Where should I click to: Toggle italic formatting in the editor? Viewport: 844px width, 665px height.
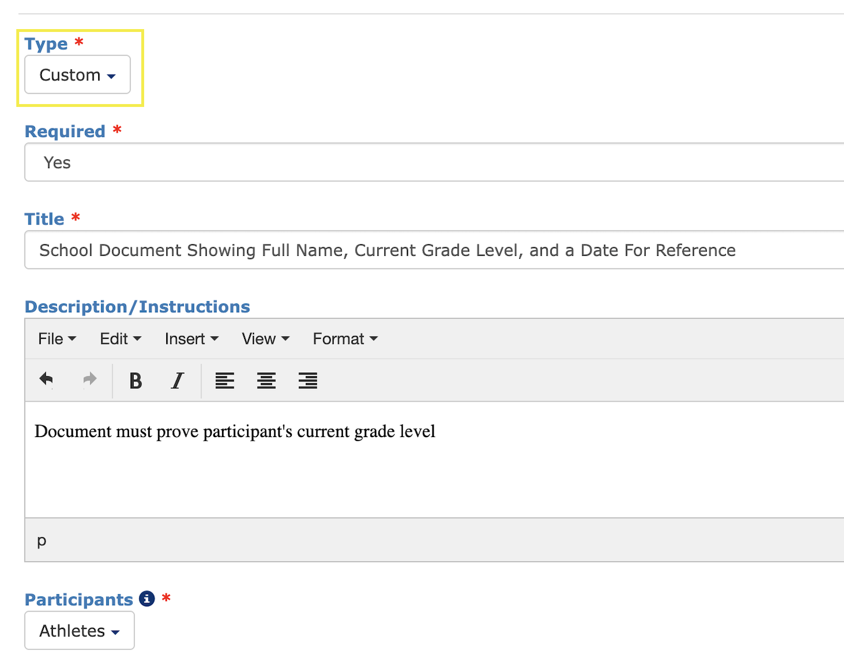point(177,381)
